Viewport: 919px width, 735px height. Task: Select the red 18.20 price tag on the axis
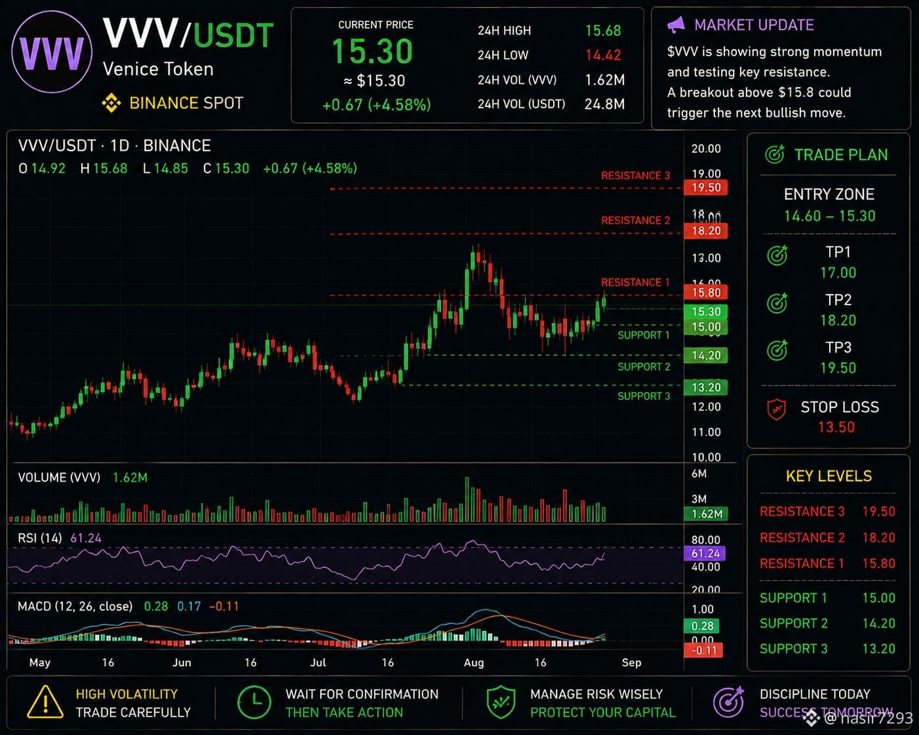705,231
